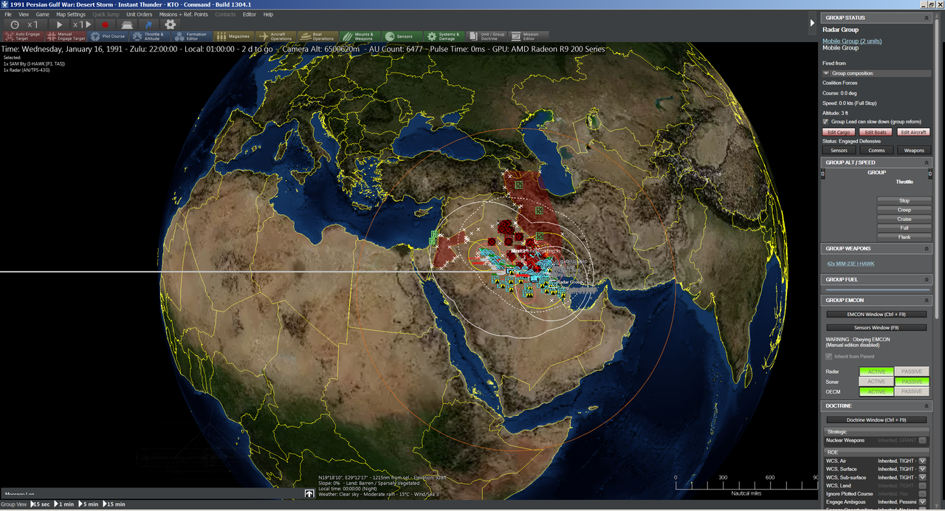945x511 pixels.
Task: Click the Edit Cargo button
Action: 838,132
